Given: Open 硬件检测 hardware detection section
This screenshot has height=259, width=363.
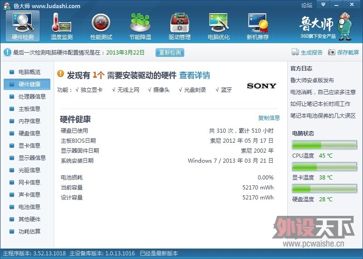Looking at the screenshot, I should pos(23,26).
